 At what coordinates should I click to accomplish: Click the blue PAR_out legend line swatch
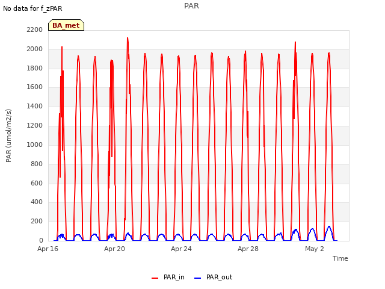[x=198, y=278]
